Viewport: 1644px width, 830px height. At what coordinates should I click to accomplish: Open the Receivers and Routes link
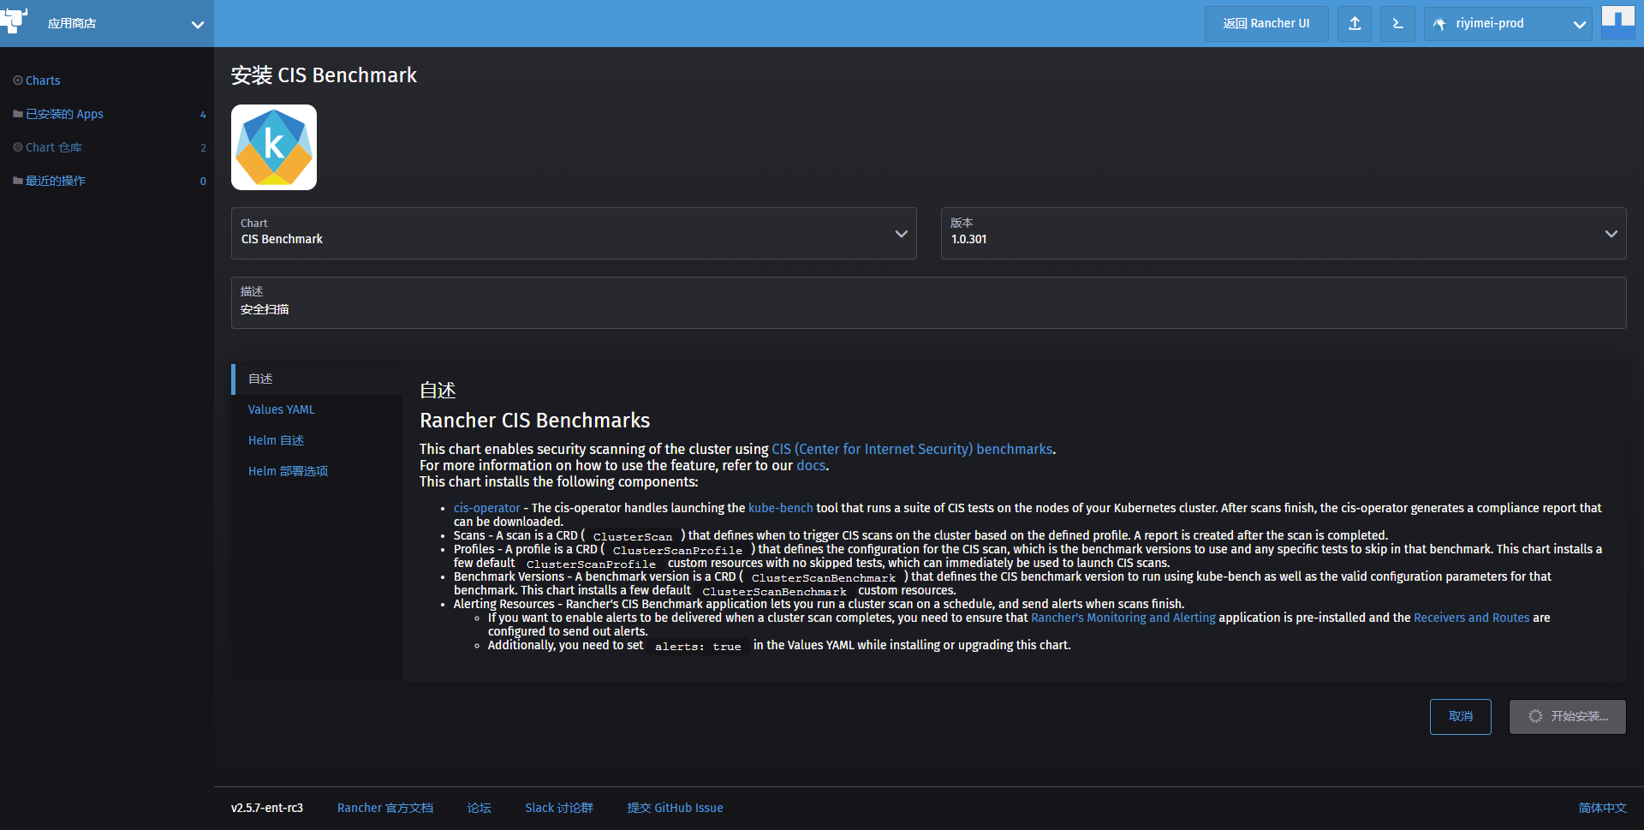[x=1471, y=618]
